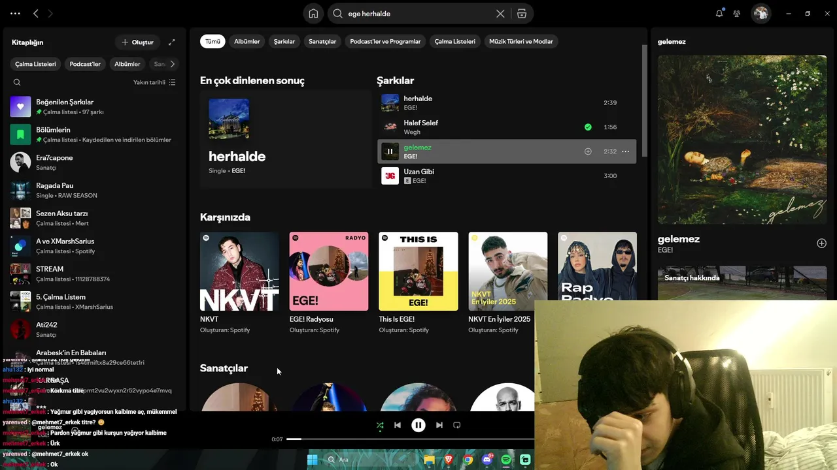The image size is (837, 470).
Task: Add gelemez to library from song row
Action: point(588,151)
